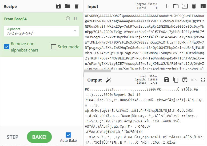Replace input with output
207x146 pixels.
pos(185,80)
